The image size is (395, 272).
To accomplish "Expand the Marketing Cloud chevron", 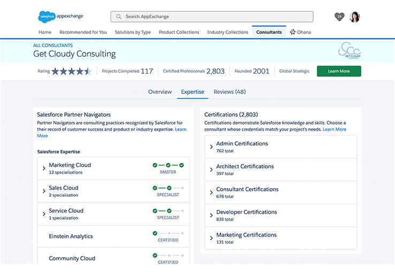I will tap(44, 168).
